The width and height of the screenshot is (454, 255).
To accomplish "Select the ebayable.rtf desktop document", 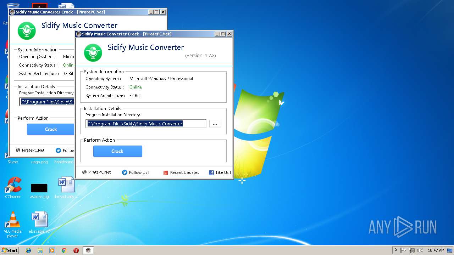I will (x=39, y=222).
